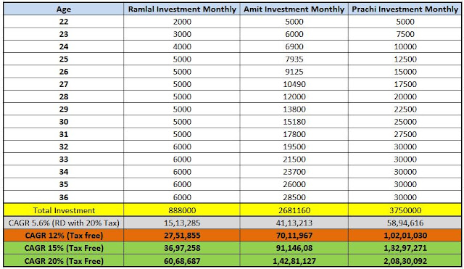Click Prachi's total investment 3750000
464x269 pixels.
pyautogui.click(x=405, y=210)
